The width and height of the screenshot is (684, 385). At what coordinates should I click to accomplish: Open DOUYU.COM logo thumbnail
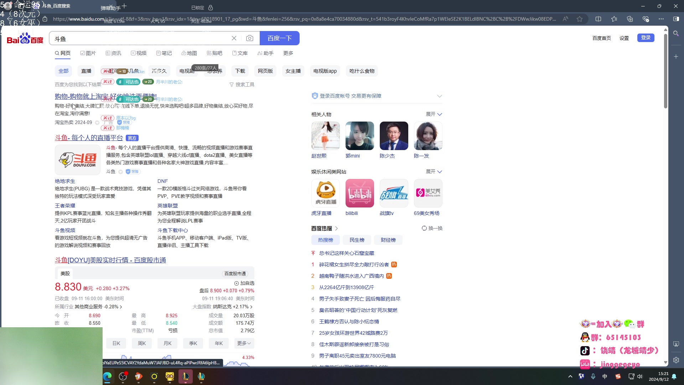(x=78, y=160)
